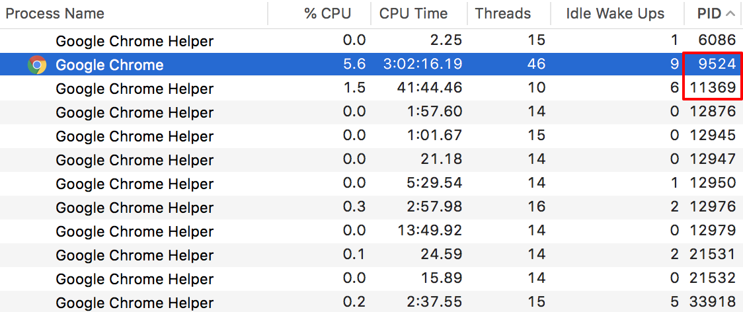Viewport: 743px width, 312px height.
Task: Select the Helper row with PID 12950
Action: pos(371,184)
